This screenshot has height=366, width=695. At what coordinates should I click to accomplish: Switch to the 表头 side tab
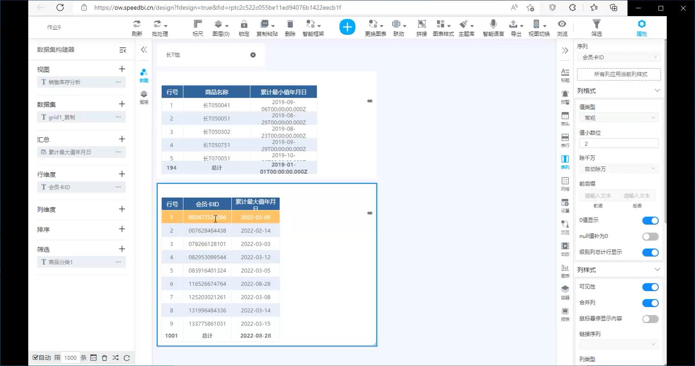[x=565, y=118]
